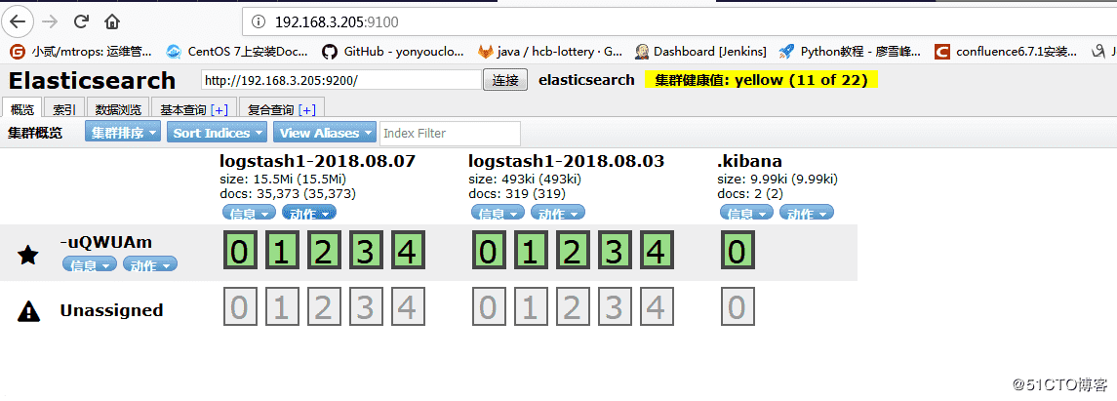Click the .kibana index title
Viewport: 1117px width, 401px height.
tap(748, 162)
